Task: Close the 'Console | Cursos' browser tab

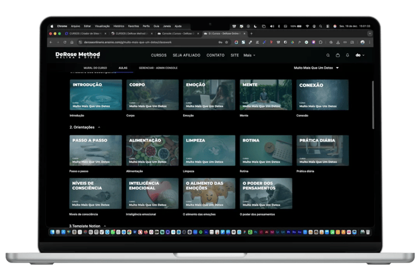Action: pos(198,33)
